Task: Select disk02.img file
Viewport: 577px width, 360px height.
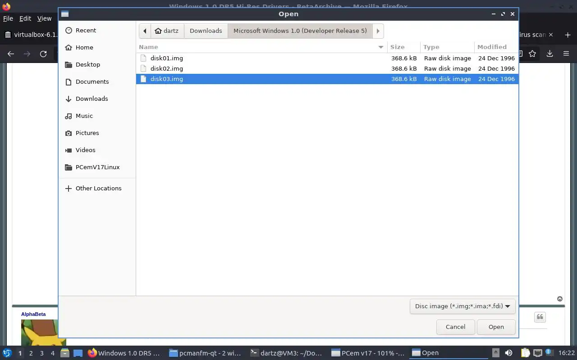Action: pos(327,68)
